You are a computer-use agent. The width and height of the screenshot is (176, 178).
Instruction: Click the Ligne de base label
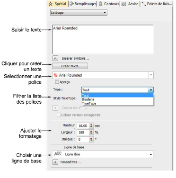(74, 147)
